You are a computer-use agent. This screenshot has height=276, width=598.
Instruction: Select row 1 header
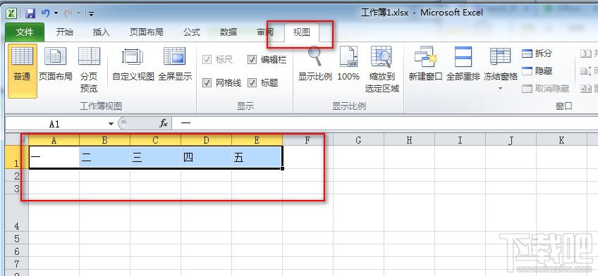17,157
